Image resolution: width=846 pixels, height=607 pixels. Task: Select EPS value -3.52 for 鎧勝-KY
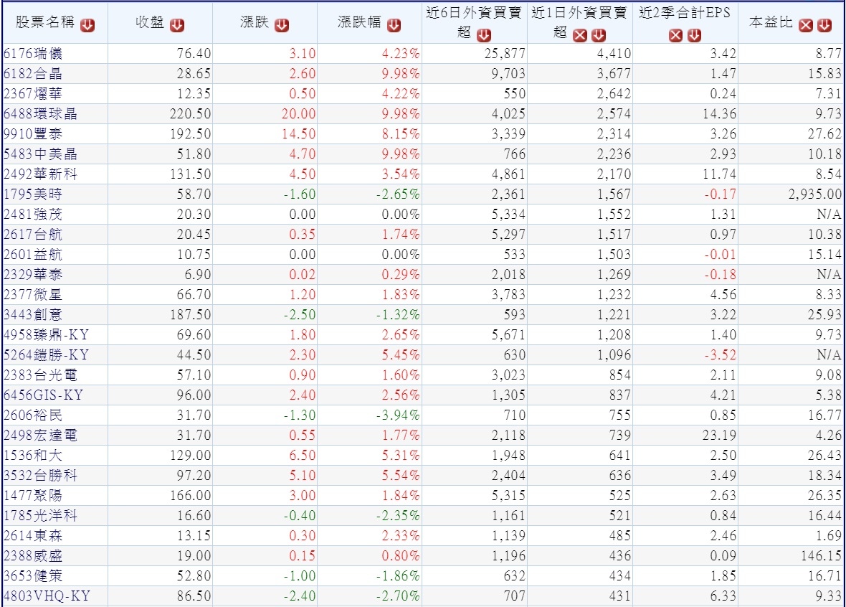click(721, 355)
